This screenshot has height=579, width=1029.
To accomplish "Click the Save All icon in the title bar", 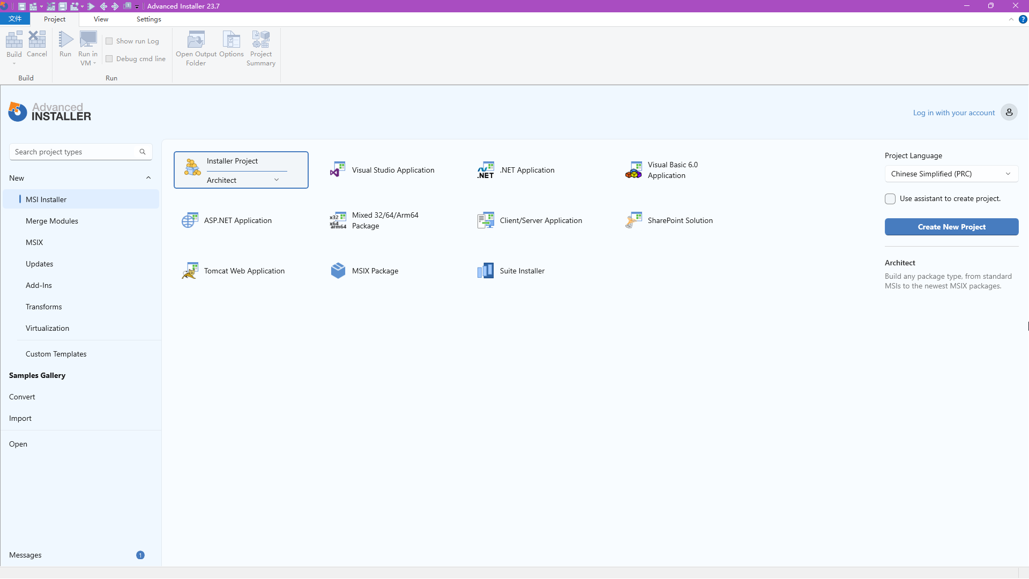I will tap(63, 6).
